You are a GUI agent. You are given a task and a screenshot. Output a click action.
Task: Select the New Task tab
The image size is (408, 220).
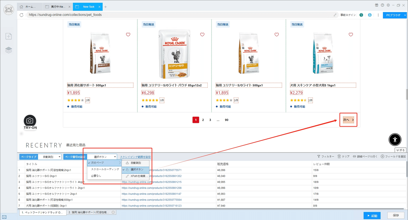coord(87,7)
